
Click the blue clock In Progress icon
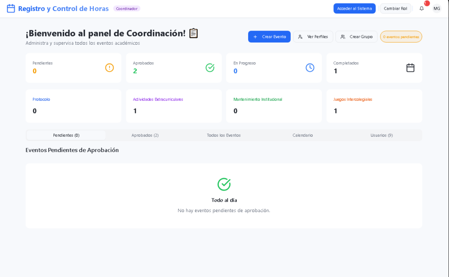click(x=310, y=67)
